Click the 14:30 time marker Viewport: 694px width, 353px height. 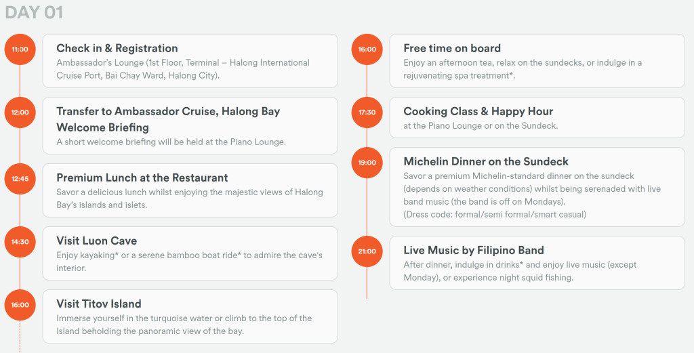(x=20, y=242)
